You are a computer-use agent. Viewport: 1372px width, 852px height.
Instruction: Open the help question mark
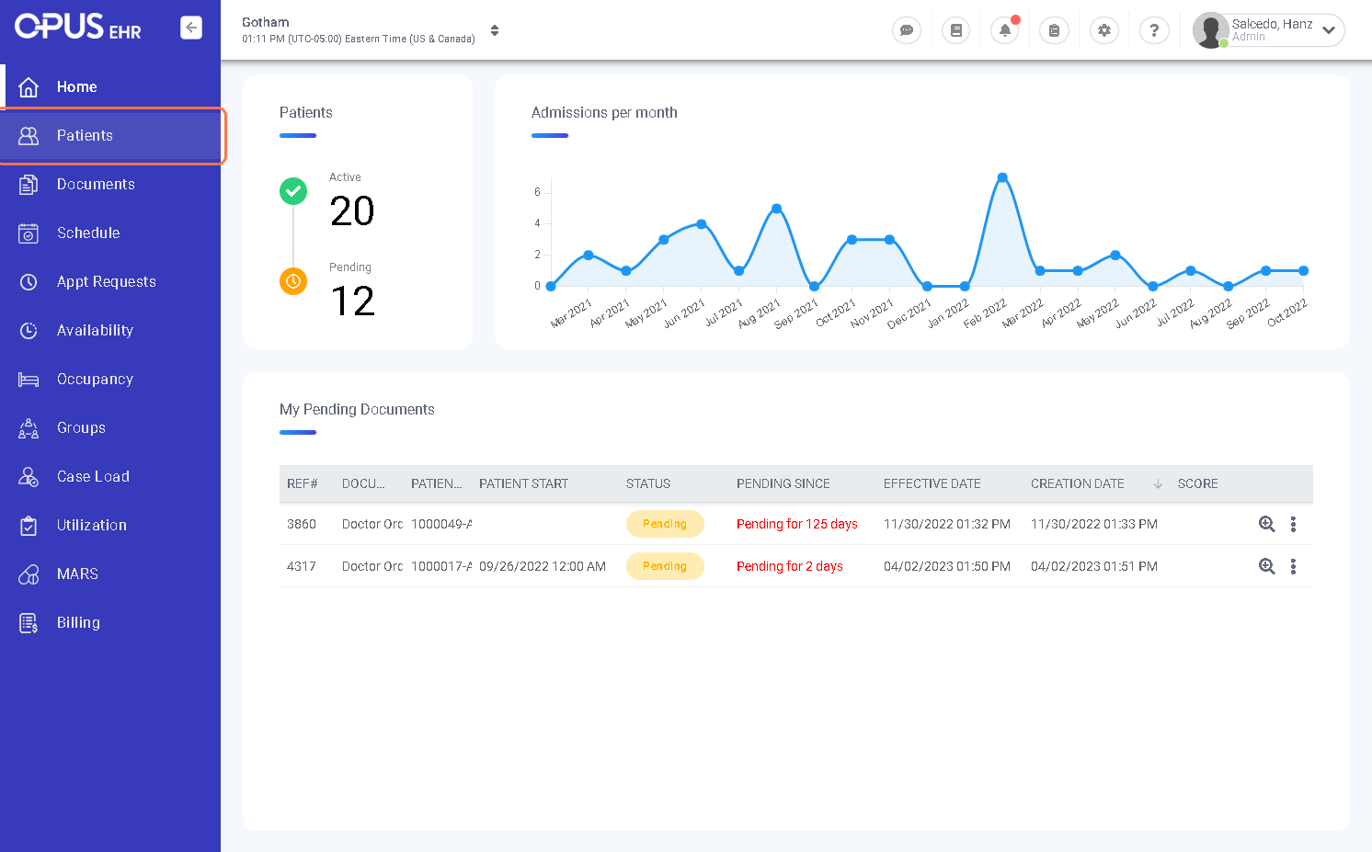pos(1154,30)
